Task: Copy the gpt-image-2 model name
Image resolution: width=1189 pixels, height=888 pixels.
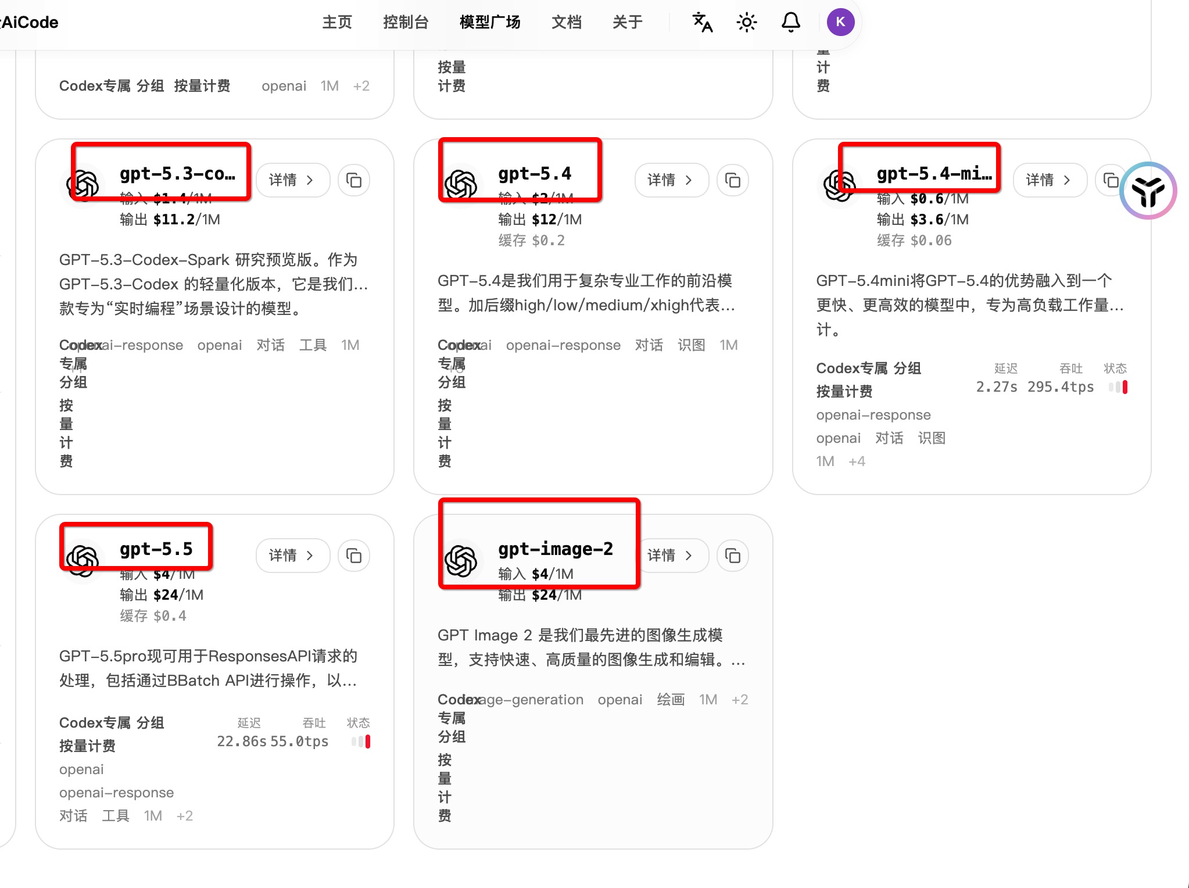Action: point(733,556)
